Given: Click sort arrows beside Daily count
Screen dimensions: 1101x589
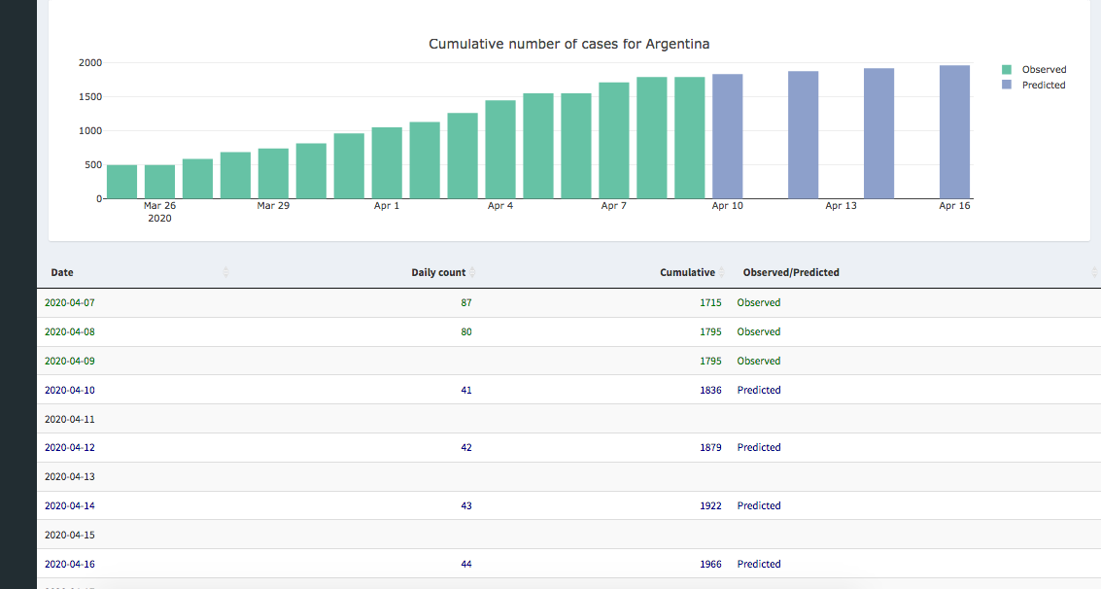Looking at the screenshot, I should (473, 273).
